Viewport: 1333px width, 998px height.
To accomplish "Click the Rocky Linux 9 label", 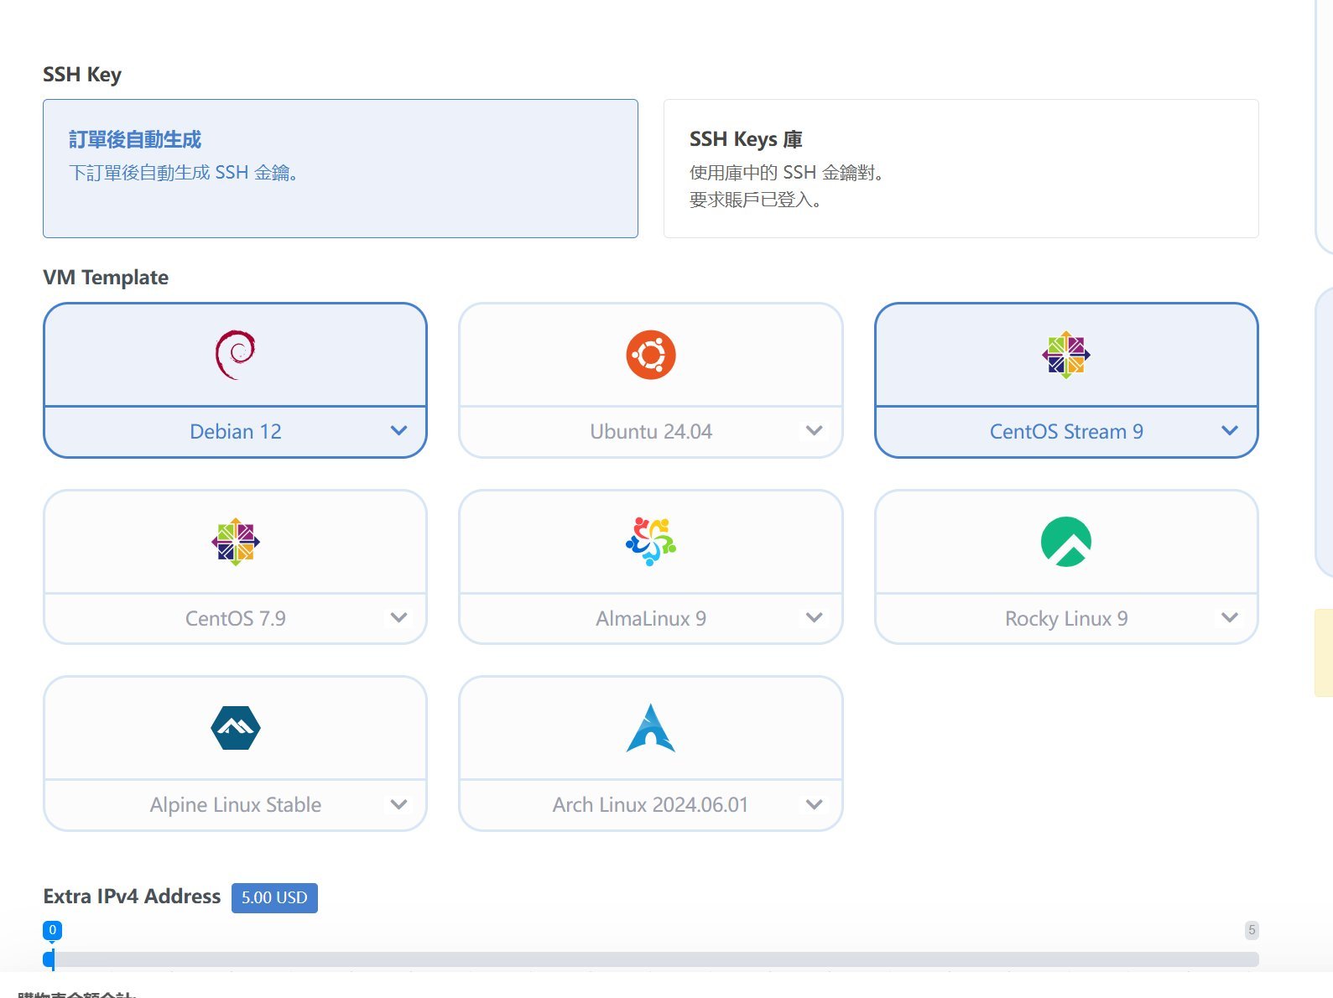I will (x=1066, y=619).
